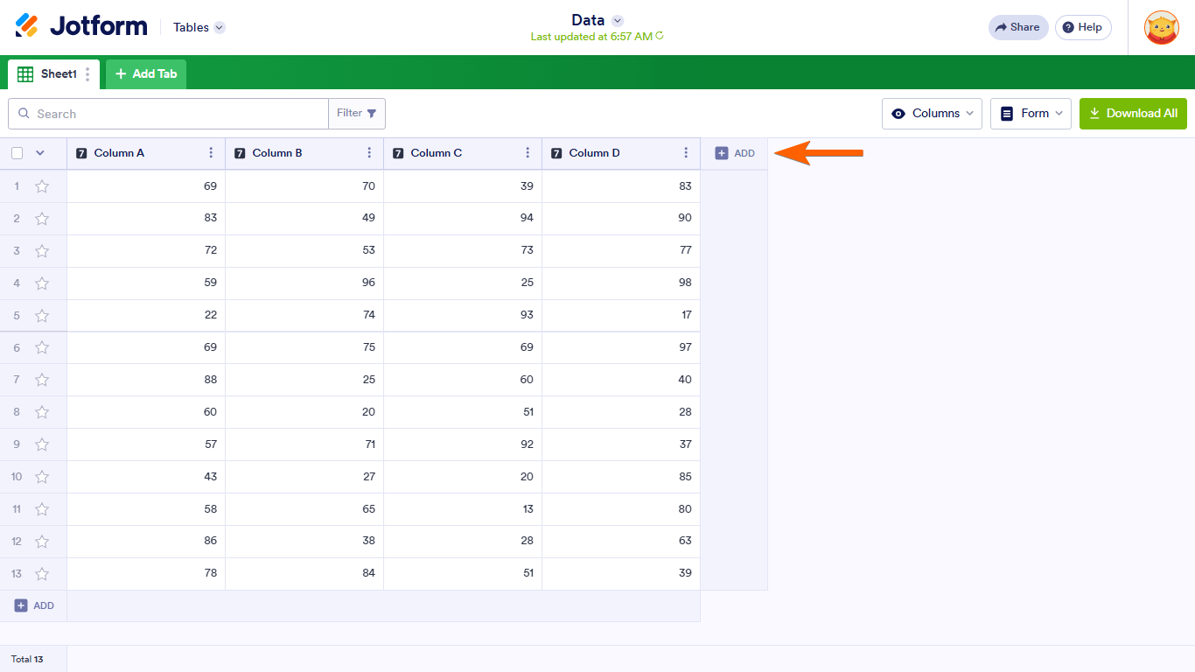Viewport: 1195px width, 672px height.
Task: Add a new column with plus icon
Action: (734, 153)
